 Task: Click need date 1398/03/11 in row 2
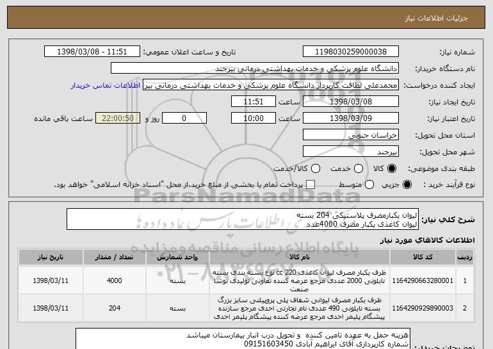click(51, 308)
